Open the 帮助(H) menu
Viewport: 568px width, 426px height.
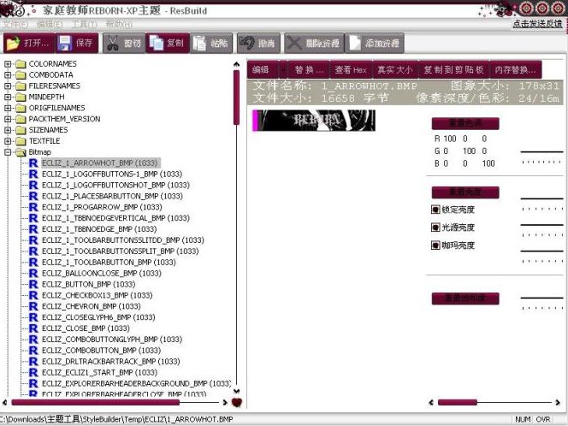[119, 25]
